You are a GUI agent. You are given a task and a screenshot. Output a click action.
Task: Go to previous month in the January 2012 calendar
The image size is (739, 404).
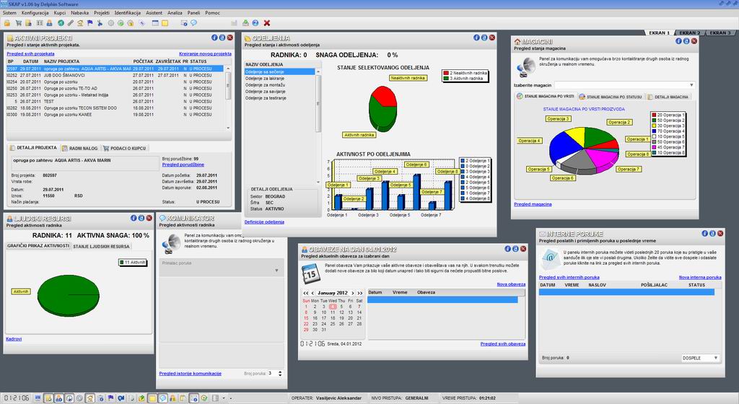pos(312,293)
